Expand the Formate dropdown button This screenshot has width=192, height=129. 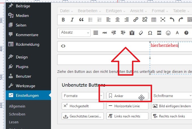tap(82, 96)
